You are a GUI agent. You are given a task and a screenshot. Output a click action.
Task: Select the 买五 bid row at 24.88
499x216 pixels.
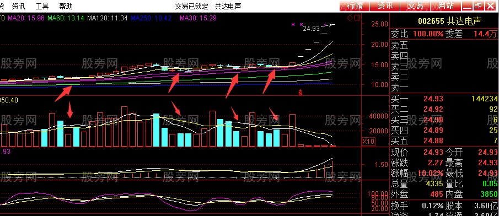444,141
